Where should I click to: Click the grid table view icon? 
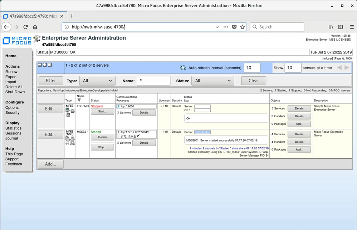pyautogui.click(x=50, y=65)
